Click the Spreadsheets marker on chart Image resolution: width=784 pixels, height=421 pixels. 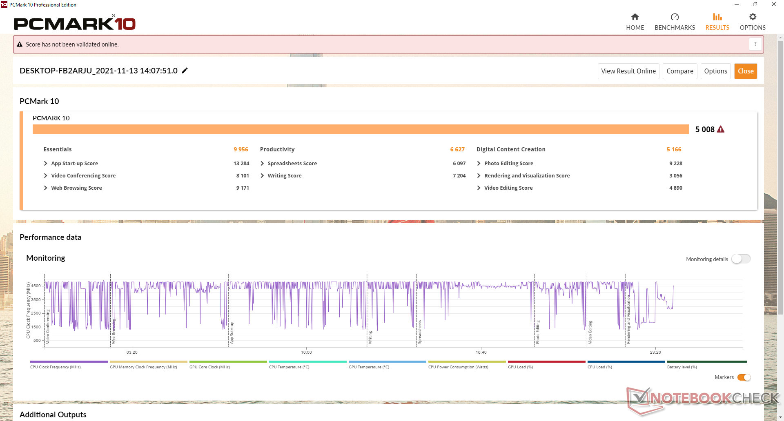[x=419, y=332]
